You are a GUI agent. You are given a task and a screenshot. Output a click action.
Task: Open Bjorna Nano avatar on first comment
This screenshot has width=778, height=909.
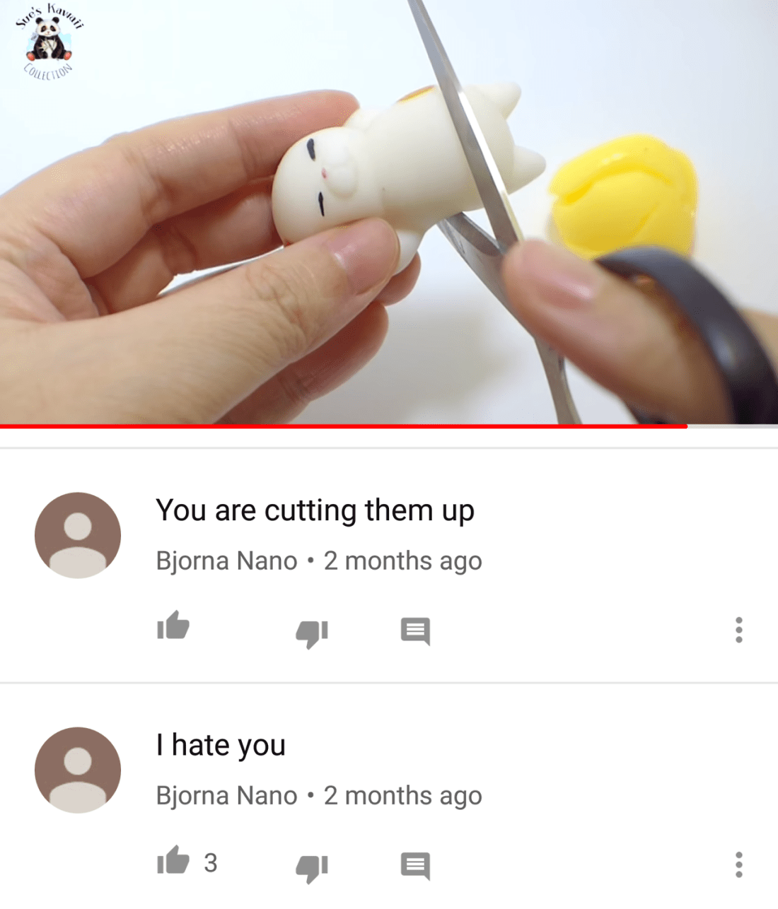78,535
